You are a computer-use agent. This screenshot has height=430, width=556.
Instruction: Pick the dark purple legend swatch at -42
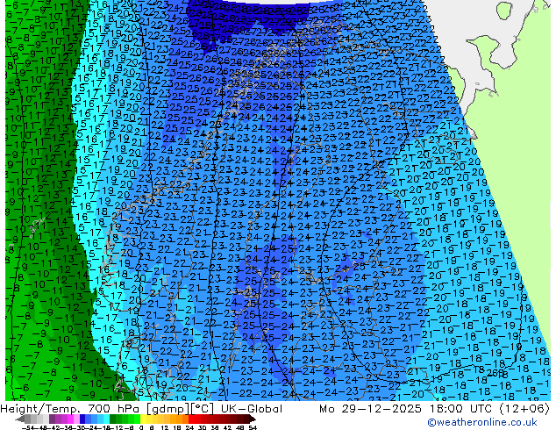click(x=52, y=419)
